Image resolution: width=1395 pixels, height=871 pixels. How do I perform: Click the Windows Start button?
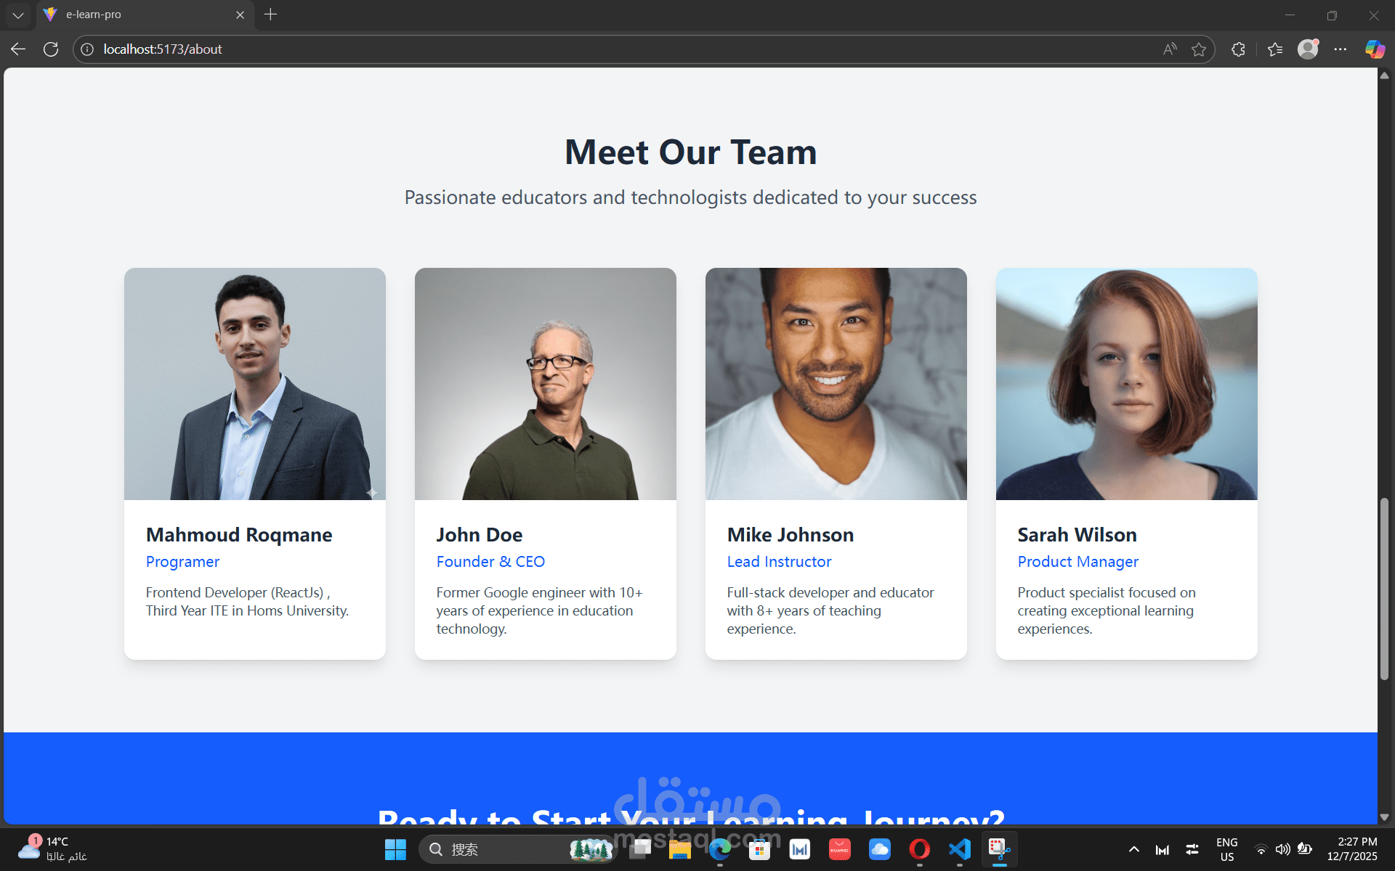pyautogui.click(x=395, y=849)
